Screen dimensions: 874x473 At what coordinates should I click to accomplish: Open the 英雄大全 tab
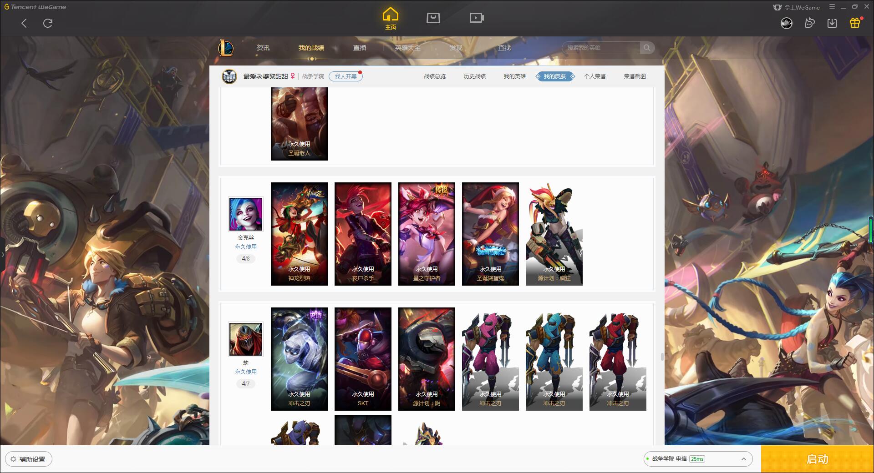[408, 48]
